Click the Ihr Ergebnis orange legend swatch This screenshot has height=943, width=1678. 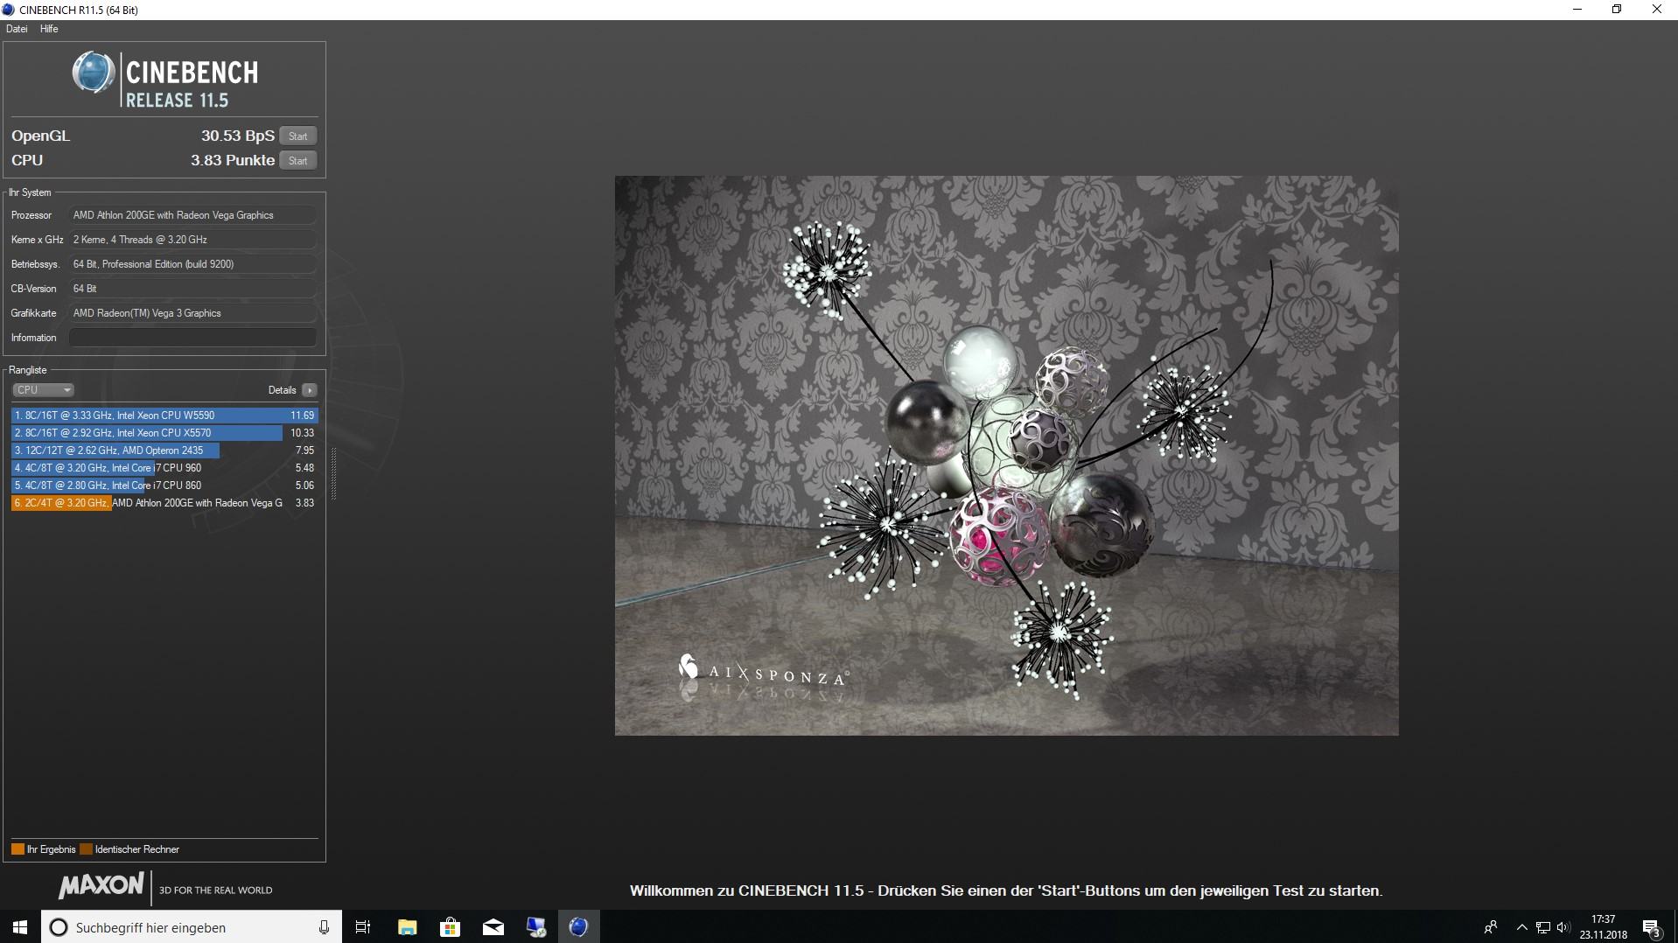(x=17, y=849)
